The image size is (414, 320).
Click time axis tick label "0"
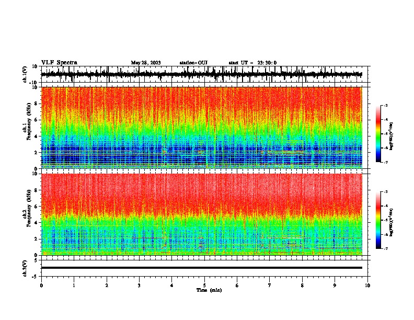[x=41, y=285]
